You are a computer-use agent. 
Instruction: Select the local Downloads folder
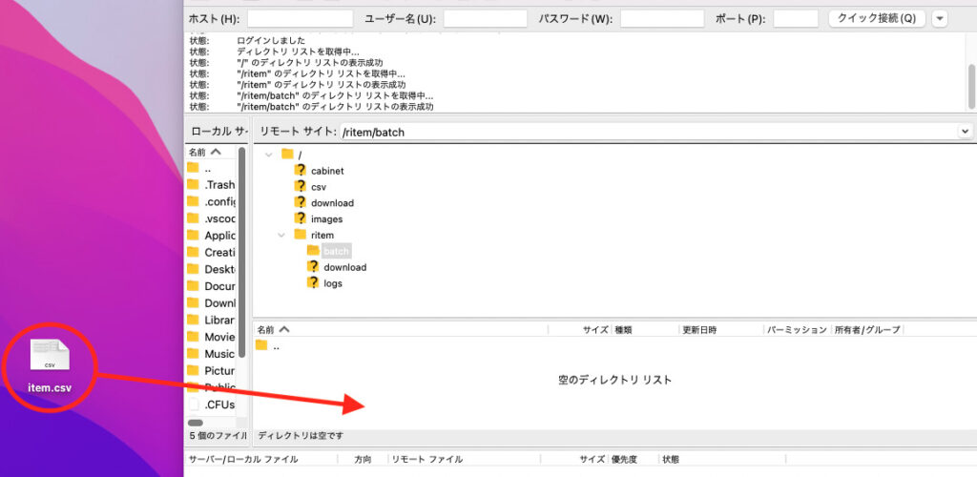coord(211,303)
